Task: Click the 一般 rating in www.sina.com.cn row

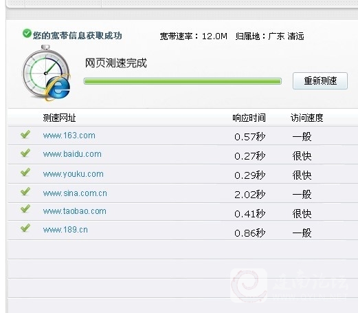Action: (302, 195)
